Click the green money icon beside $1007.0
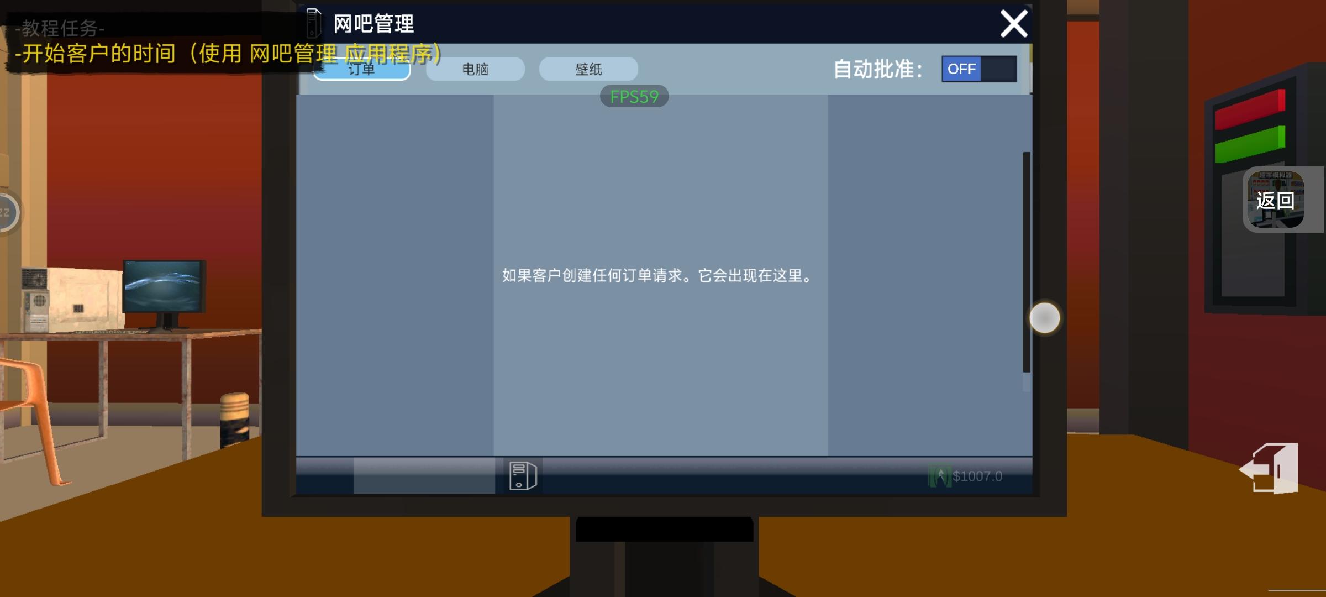1326x597 pixels. pos(939,476)
